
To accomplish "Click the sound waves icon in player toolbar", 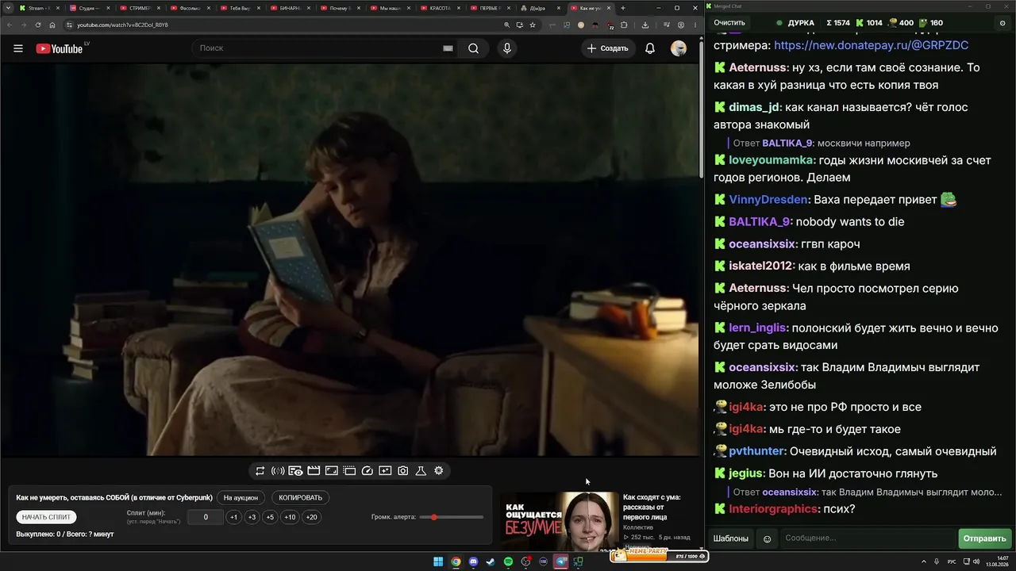I will pos(278,471).
